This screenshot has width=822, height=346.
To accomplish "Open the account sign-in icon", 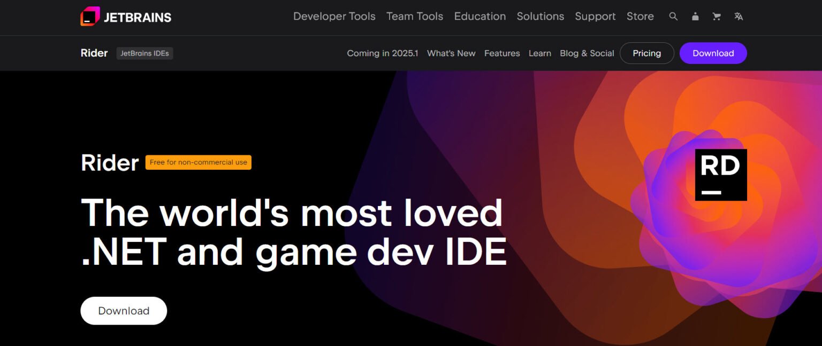I will tap(695, 17).
